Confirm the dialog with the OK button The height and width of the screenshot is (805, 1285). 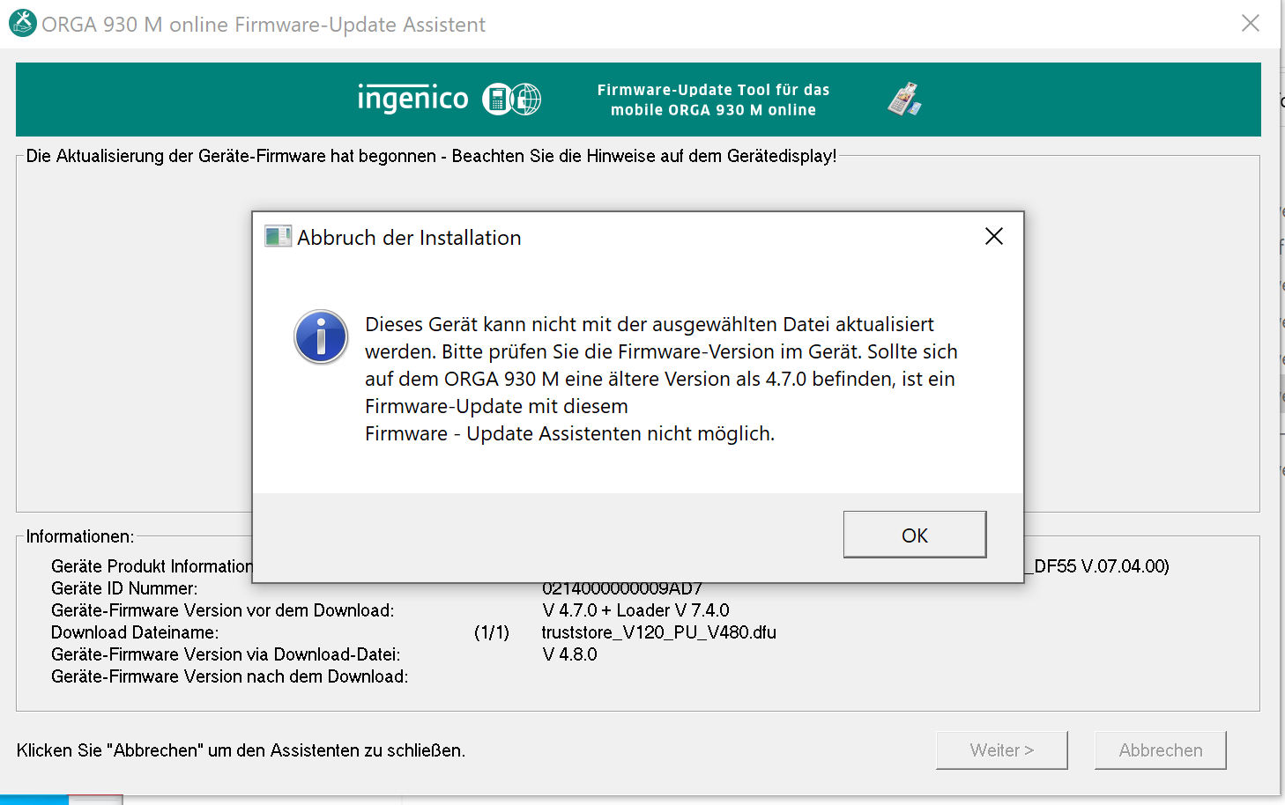914,535
